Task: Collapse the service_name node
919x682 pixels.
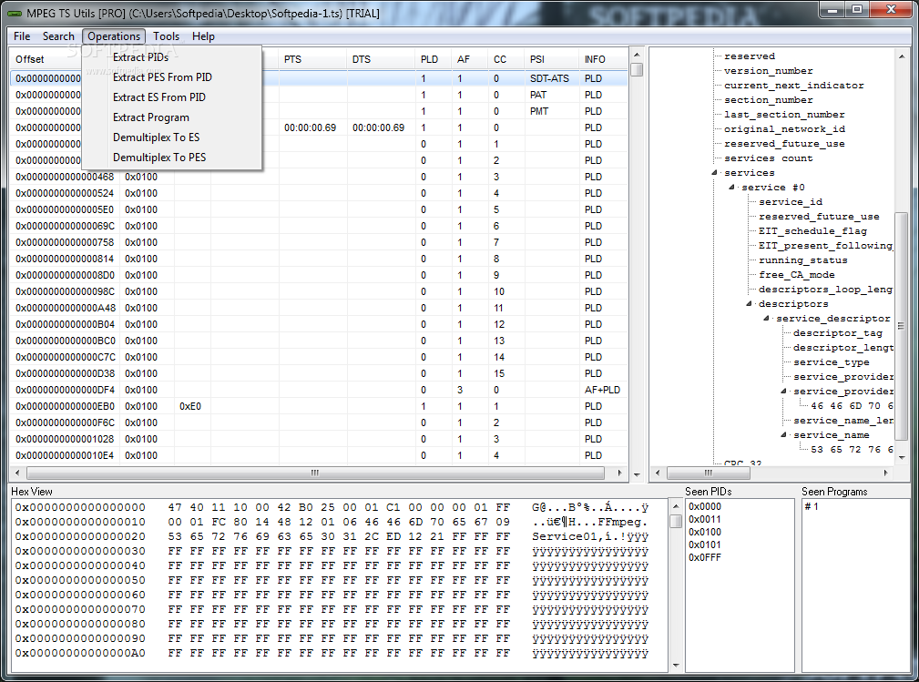Action: pos(783,435)
